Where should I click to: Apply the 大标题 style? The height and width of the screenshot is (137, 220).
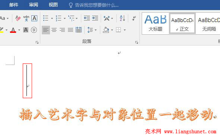(x=155, y=24)
